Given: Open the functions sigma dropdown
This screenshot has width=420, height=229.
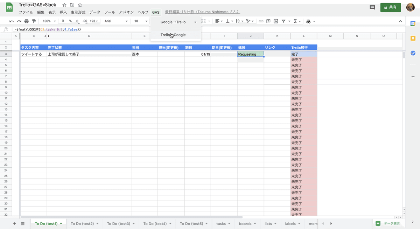Looking at the screenshot, I should click(x=297, y=21).
